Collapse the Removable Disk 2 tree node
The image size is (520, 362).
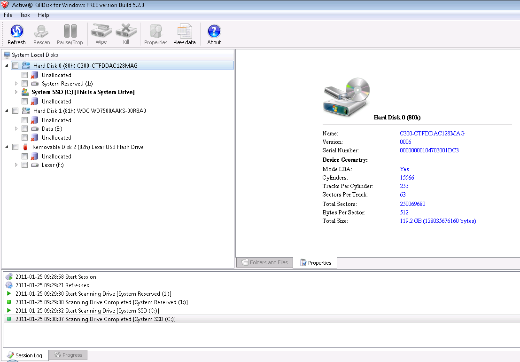point(7,147)
